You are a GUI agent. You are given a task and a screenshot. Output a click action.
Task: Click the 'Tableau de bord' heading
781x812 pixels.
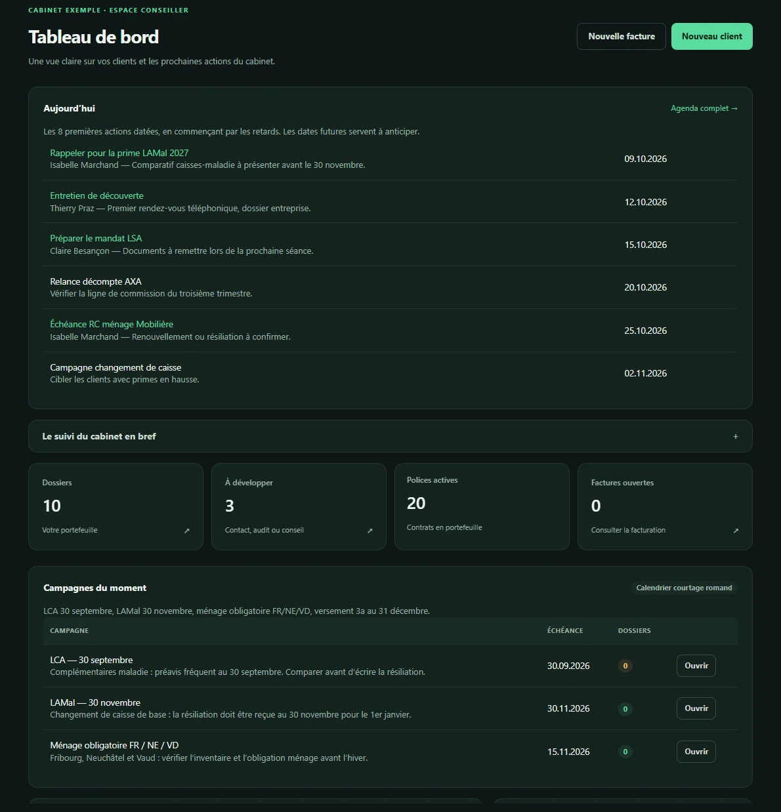(x=94, y=37)
